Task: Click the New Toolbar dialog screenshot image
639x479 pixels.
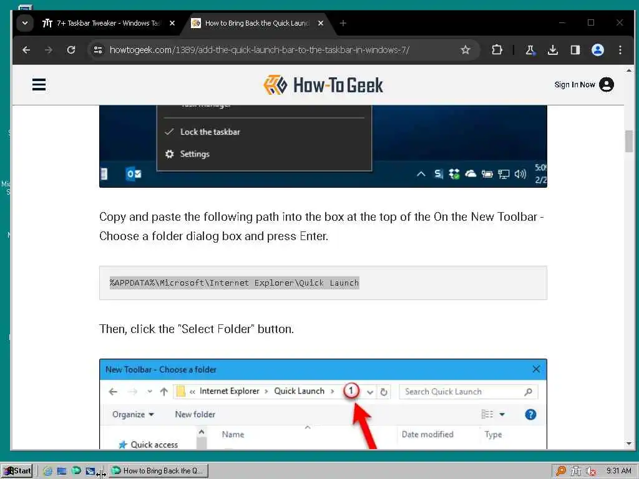Action: pyautogui.click(x=323, y=404)
